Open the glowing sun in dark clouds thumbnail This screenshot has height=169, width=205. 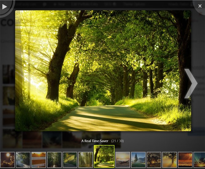(x=8, y=160)
